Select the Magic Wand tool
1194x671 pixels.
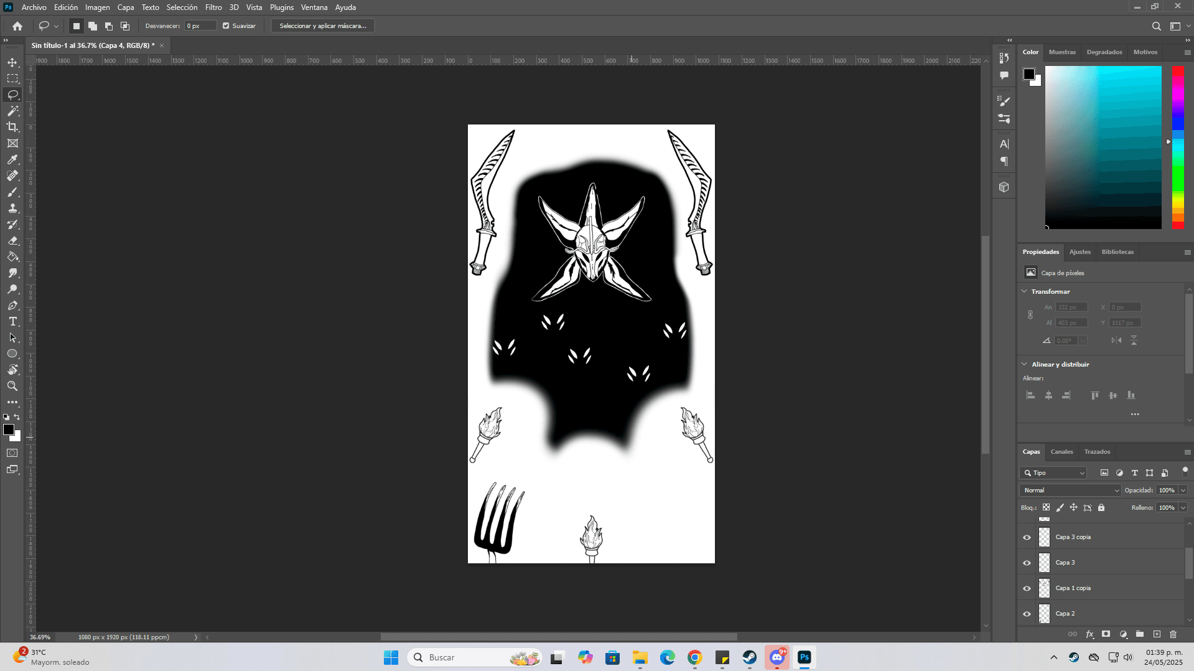click(x=12, y=111)
